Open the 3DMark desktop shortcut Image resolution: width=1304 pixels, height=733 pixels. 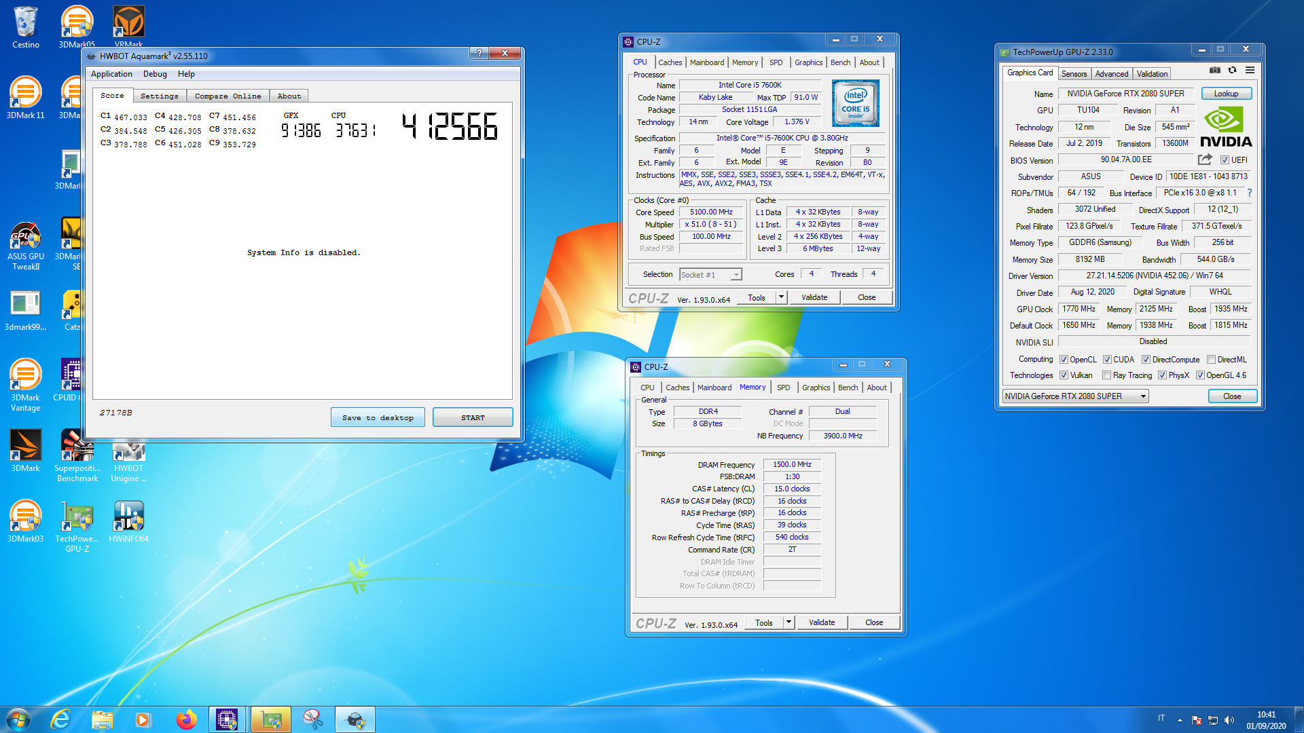26,451
